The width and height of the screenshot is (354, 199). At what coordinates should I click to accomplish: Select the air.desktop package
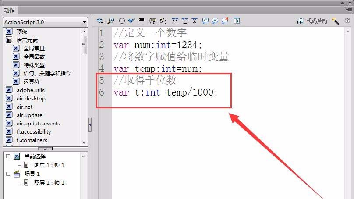pos(31,99)
